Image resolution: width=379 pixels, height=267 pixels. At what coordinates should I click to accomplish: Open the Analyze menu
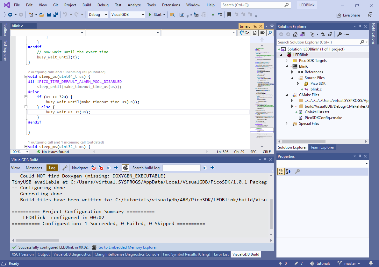(x=134, y=5)
